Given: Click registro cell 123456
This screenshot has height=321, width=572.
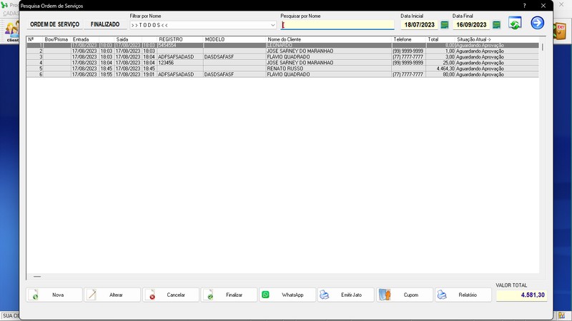Looking at the screenshot, I should pyautogui.click(x=180, y=63).
